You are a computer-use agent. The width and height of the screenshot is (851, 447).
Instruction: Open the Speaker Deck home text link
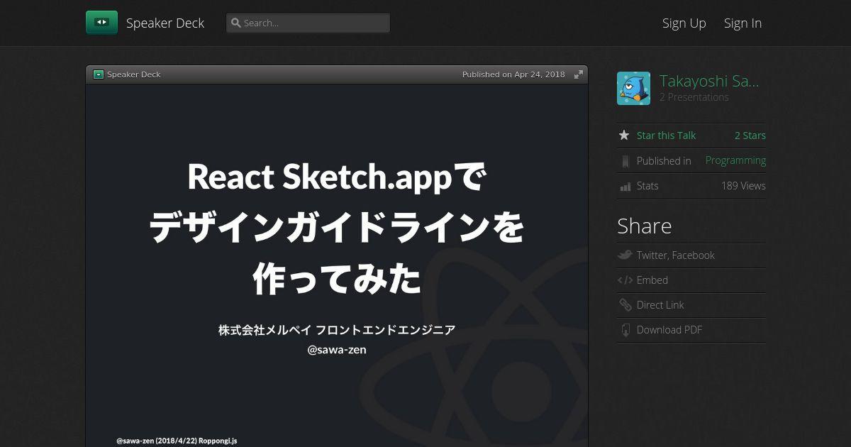(x=165, y=23)
